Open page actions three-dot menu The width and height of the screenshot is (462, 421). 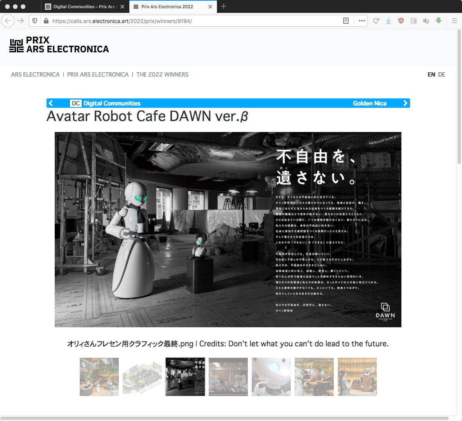[x=362, y=21]
